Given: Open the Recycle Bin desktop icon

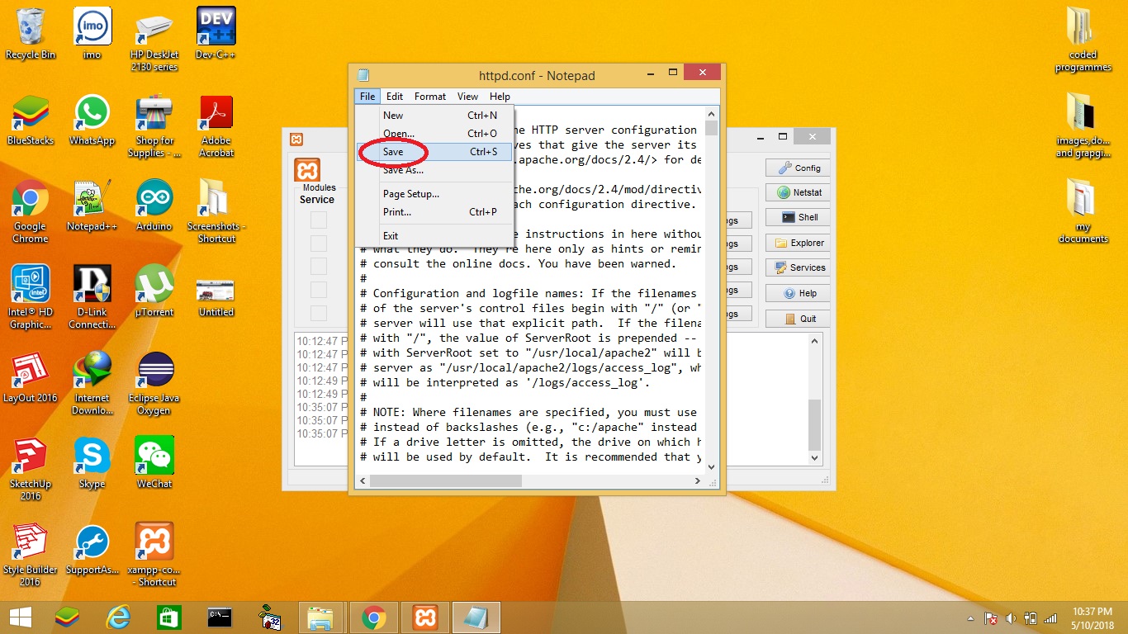Looking at the screenshot, I should (x=31, y=33).
